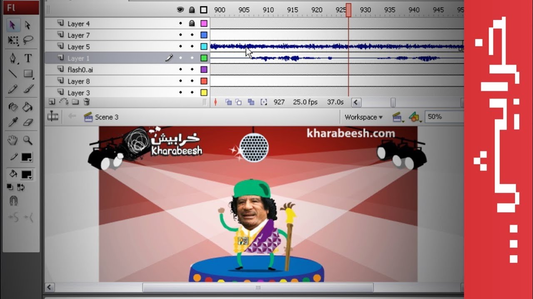533x299 pixels.
Task: Toggle Snap to Objects magnet
Action: (13, 201)
